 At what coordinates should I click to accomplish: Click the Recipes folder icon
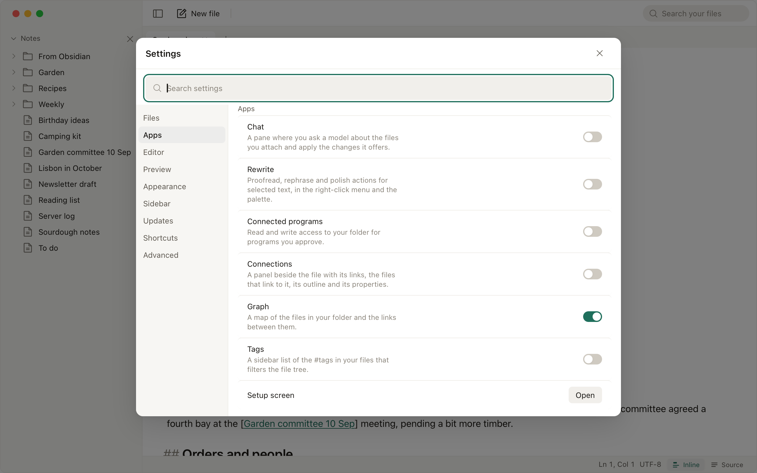pos(28,88)
